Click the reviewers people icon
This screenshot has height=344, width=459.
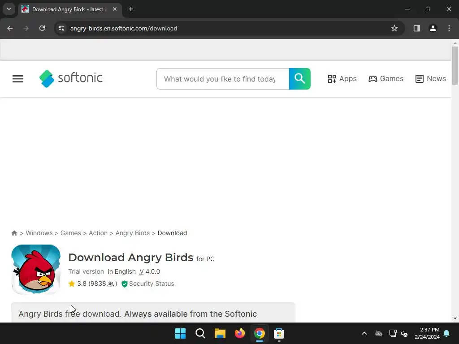[111, 284]
